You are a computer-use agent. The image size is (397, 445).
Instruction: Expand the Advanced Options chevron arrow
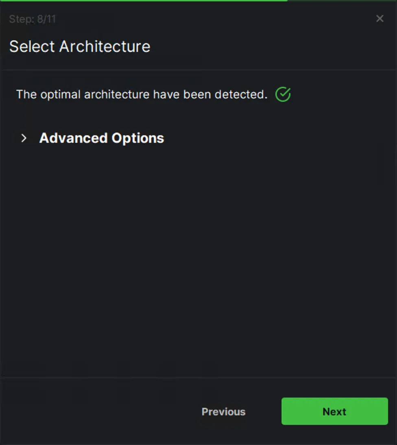pyautogui.click(x=24, y=138)
